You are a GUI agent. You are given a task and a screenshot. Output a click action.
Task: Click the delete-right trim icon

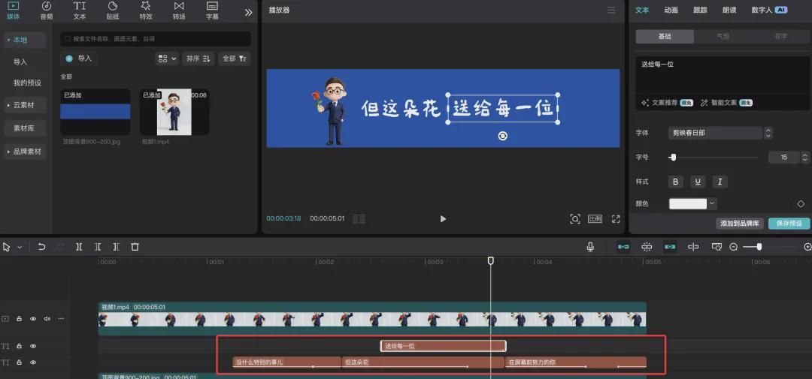pos(116,247)
